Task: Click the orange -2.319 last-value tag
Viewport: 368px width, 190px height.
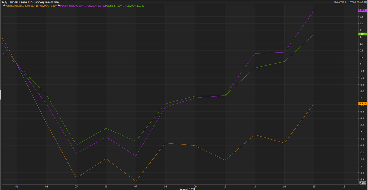Action: pyautogui.click(x=362, y=104)
